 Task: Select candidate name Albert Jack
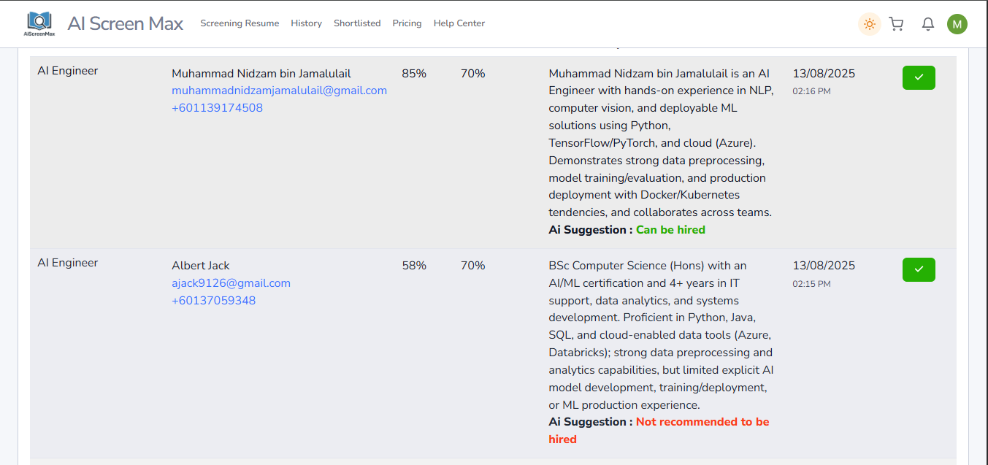click(x=201, y=266)
